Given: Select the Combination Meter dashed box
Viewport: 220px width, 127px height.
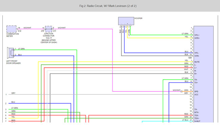Looking at the screenshot, I should point(12,29).
